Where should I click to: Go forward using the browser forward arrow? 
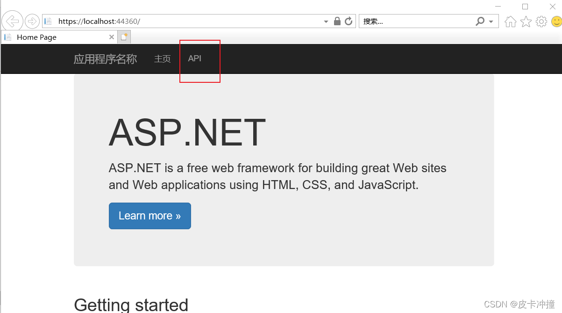click(x=32, y=21)
